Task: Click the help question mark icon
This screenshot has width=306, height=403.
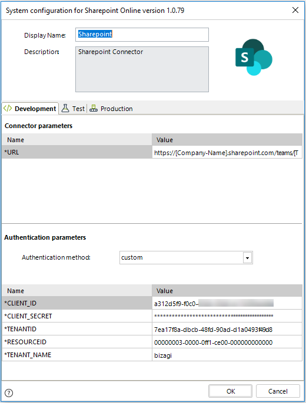Action: 9,392
